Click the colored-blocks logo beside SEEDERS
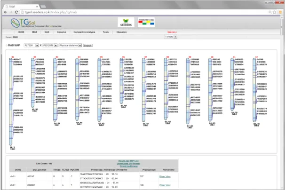 (146, 23)
